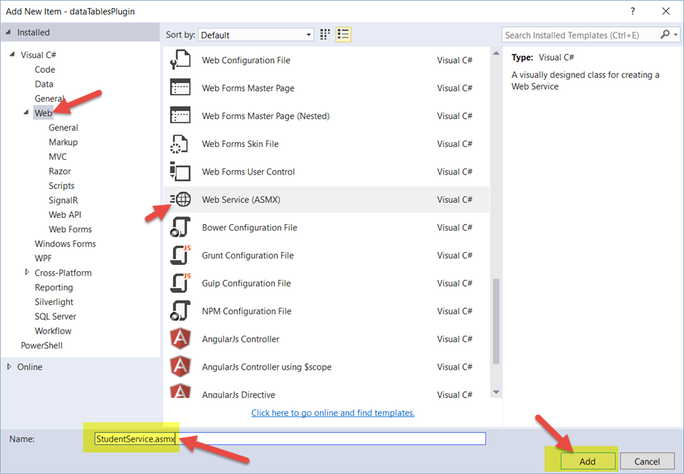Click the Cancel button
Screen dimensions: 684x474
[x=647, y=461]
